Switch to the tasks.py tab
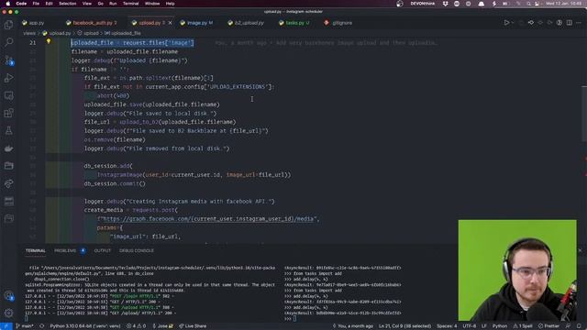The height and width of the screenshot is (330, 587). tap(293, 23)
